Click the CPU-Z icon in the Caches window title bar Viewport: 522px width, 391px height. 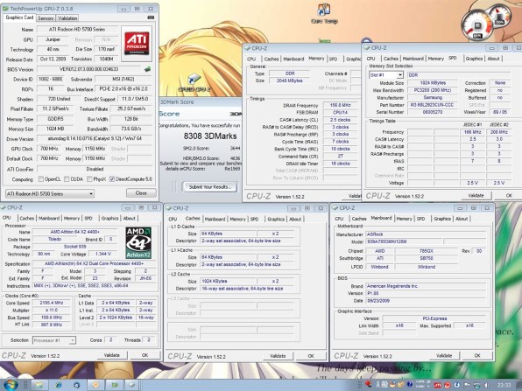[169, 208]
